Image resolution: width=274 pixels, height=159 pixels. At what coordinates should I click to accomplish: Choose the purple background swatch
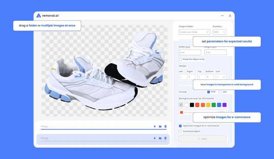point(225,105)
